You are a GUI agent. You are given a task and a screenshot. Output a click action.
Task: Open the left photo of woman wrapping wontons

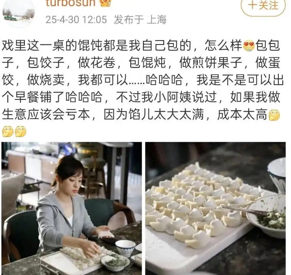coord(71,208)
